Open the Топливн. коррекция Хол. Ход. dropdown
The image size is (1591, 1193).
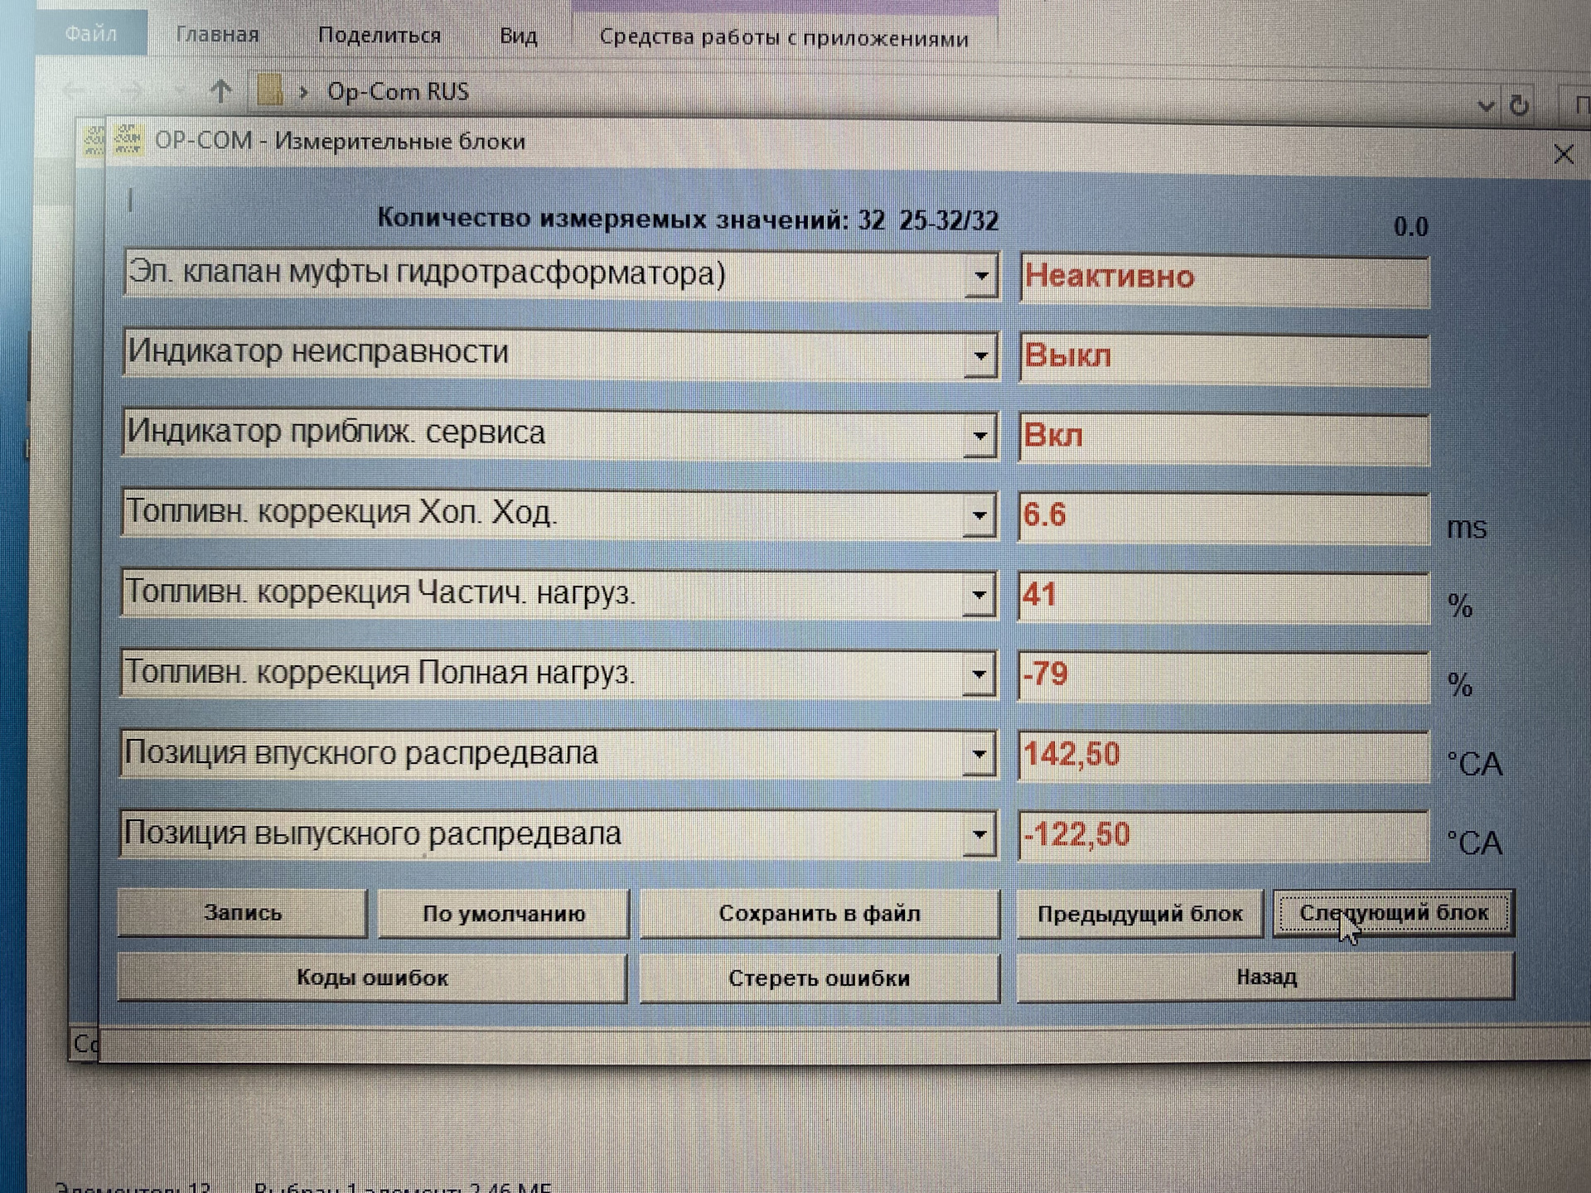click(x=979, y=515)
